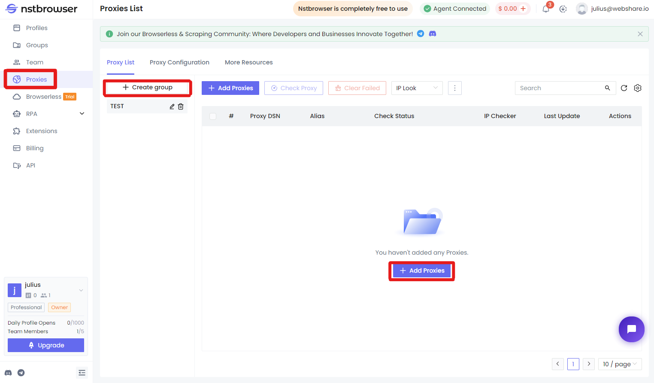654x383 pixels.
Task: Click the Upgrade button
Action: (46, 345)
